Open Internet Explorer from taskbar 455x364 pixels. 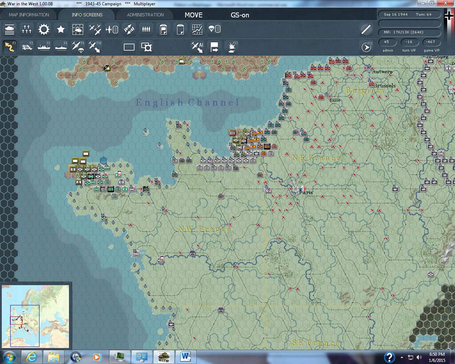click(x=32, y=357)
